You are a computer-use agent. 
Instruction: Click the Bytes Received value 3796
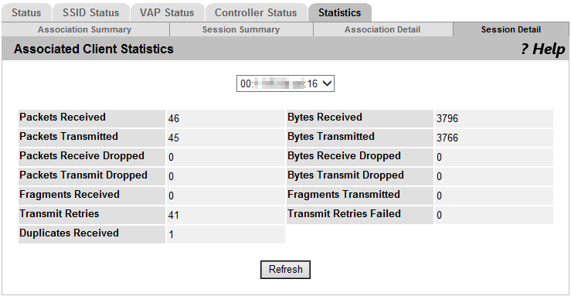[x=447, y=118]
